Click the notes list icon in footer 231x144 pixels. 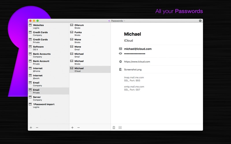tap(120, 128)
